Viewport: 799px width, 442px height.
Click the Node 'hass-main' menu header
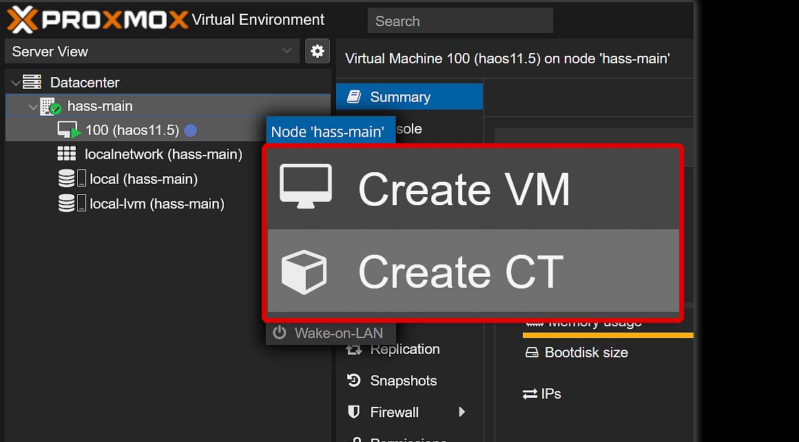330,131
